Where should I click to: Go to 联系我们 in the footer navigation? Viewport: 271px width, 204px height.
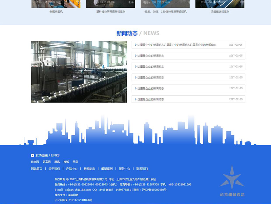[x=142, y=168]
